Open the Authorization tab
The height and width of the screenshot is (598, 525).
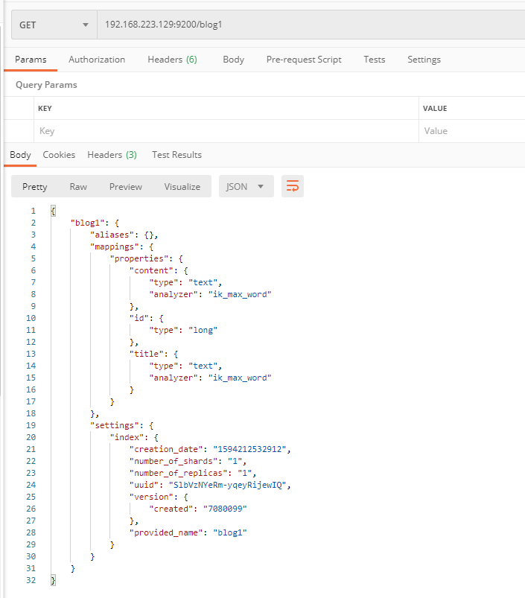click(97, 60)
